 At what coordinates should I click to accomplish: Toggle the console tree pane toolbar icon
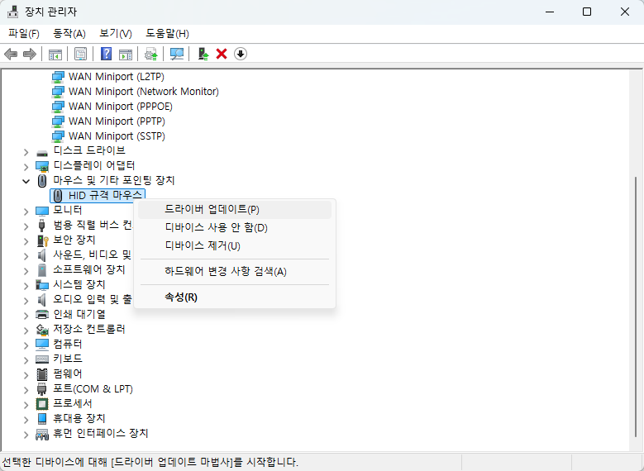(x=55, y=55)
